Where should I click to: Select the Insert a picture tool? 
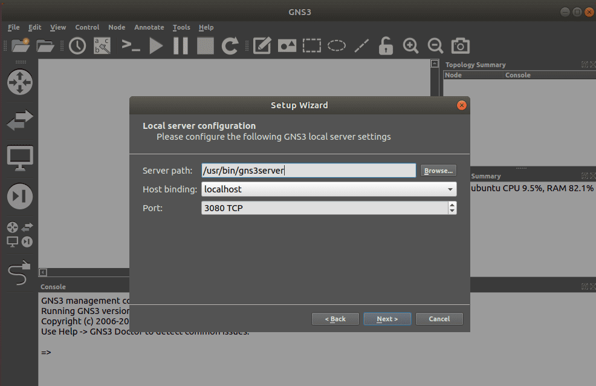pos(287,46)
